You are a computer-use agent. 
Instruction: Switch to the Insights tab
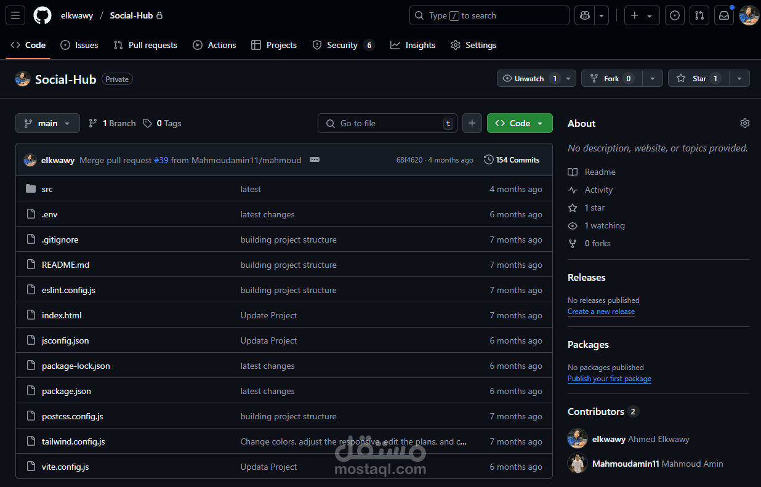point(413,45)
